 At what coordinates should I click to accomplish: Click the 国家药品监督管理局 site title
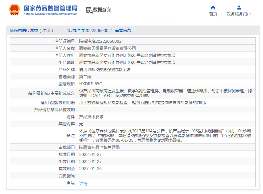[x=50, y=8]
